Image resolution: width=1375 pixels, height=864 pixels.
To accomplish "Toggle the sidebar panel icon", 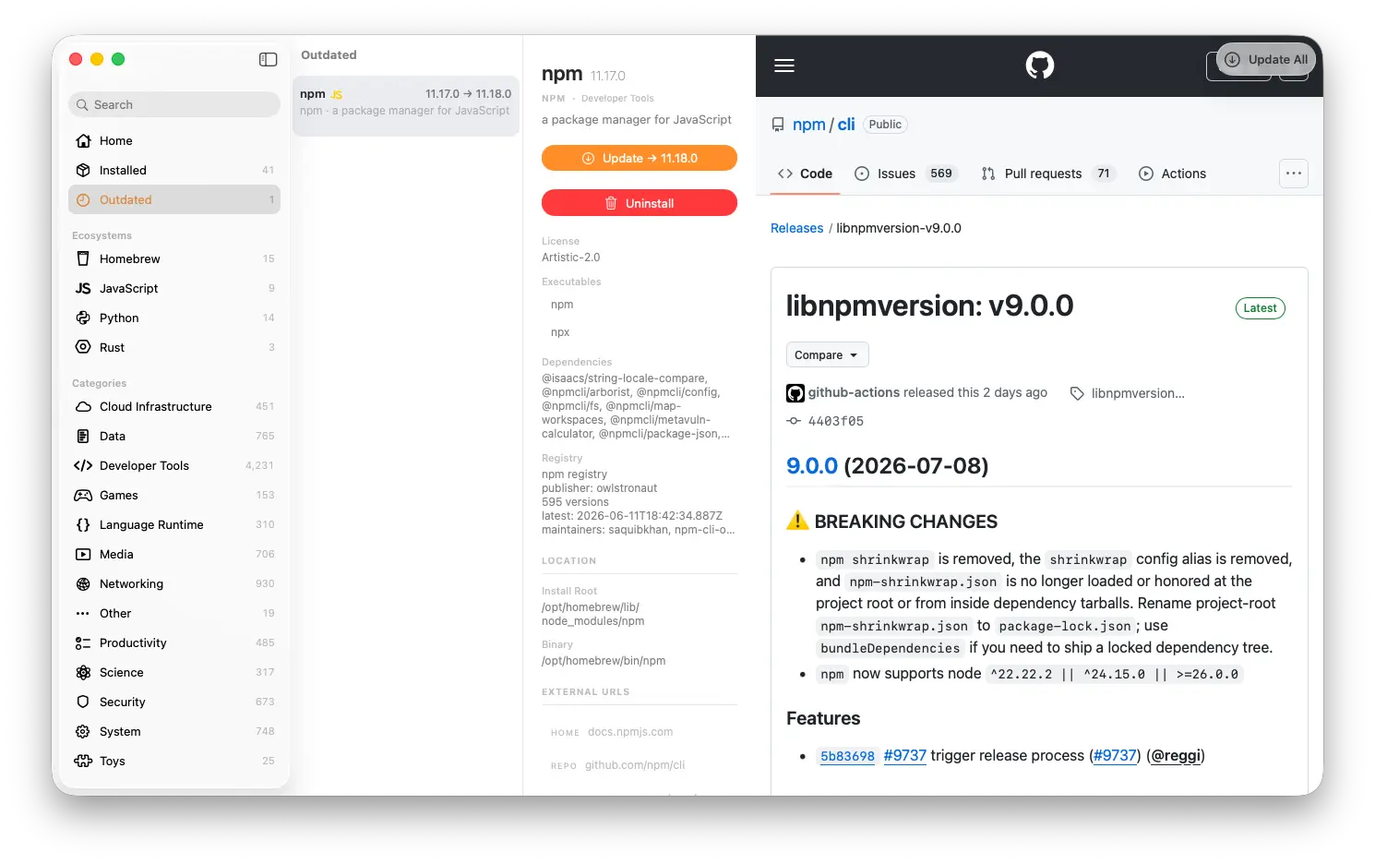I will point(269,59).
